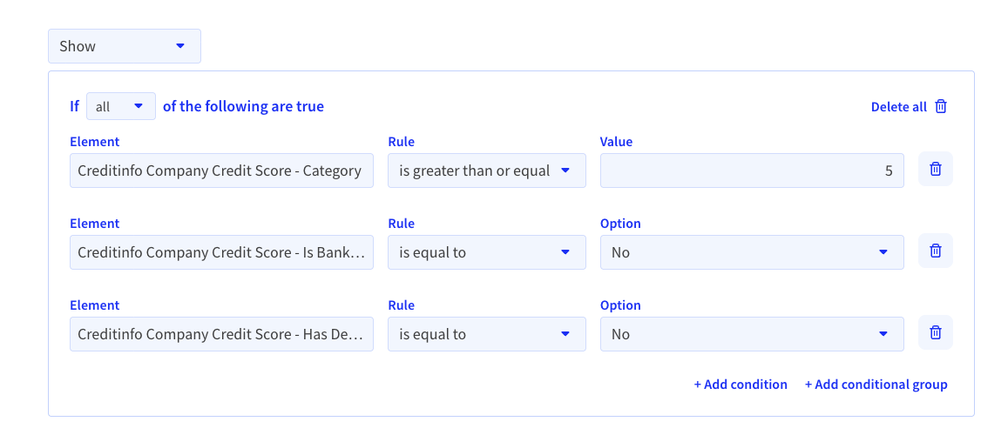Click the Delete all link
The height and width of the screenshot is (435, 1001).
tap(899, 106)
